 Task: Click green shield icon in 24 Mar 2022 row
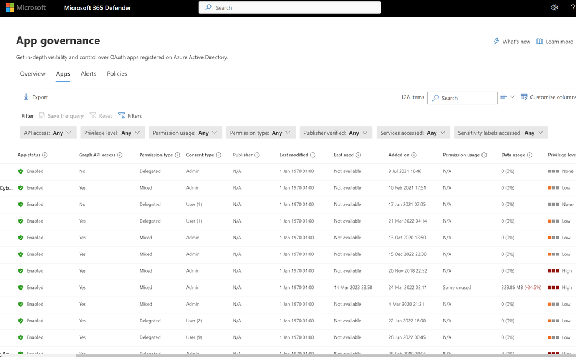(x=21, y=288)
